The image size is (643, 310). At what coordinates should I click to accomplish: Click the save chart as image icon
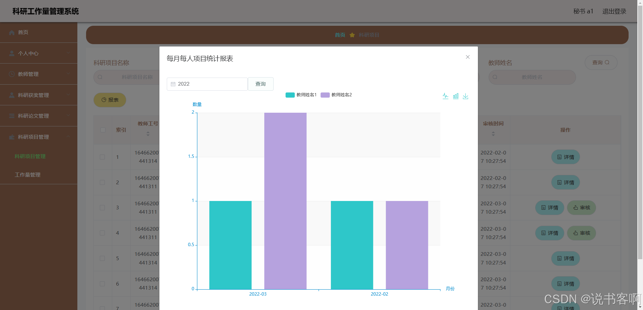click(466, 96)
